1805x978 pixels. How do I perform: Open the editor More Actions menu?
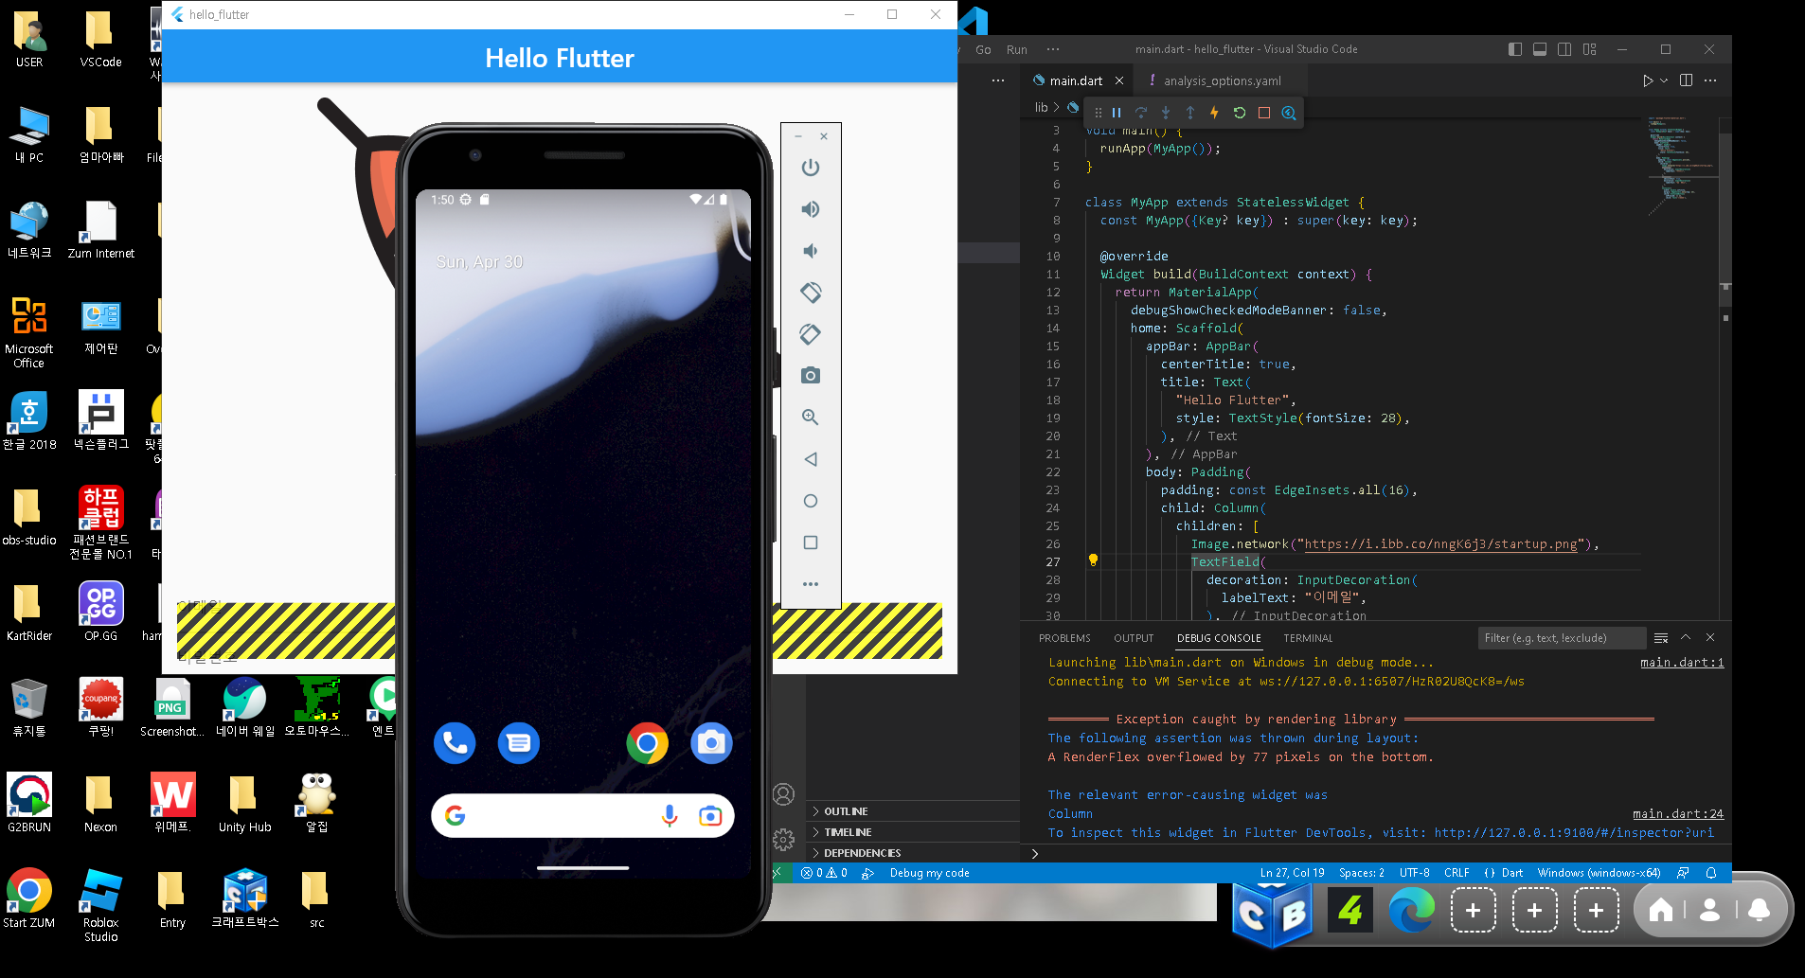click(x=1710, y=80)
